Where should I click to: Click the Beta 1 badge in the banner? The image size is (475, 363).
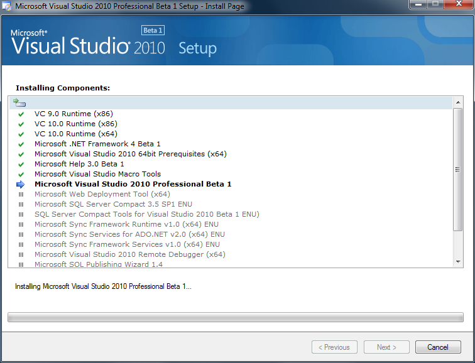point(153,30)
